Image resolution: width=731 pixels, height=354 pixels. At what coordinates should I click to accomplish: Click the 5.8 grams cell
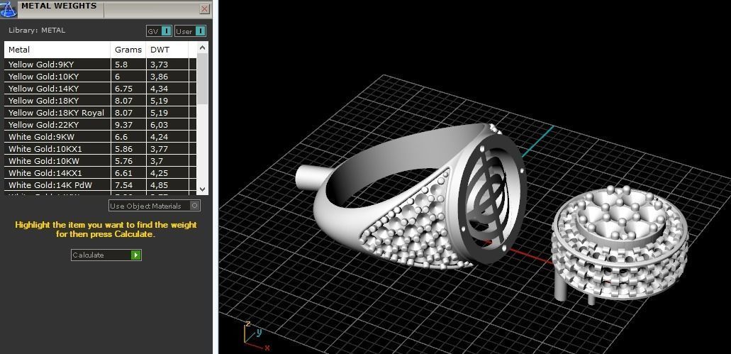128,65
